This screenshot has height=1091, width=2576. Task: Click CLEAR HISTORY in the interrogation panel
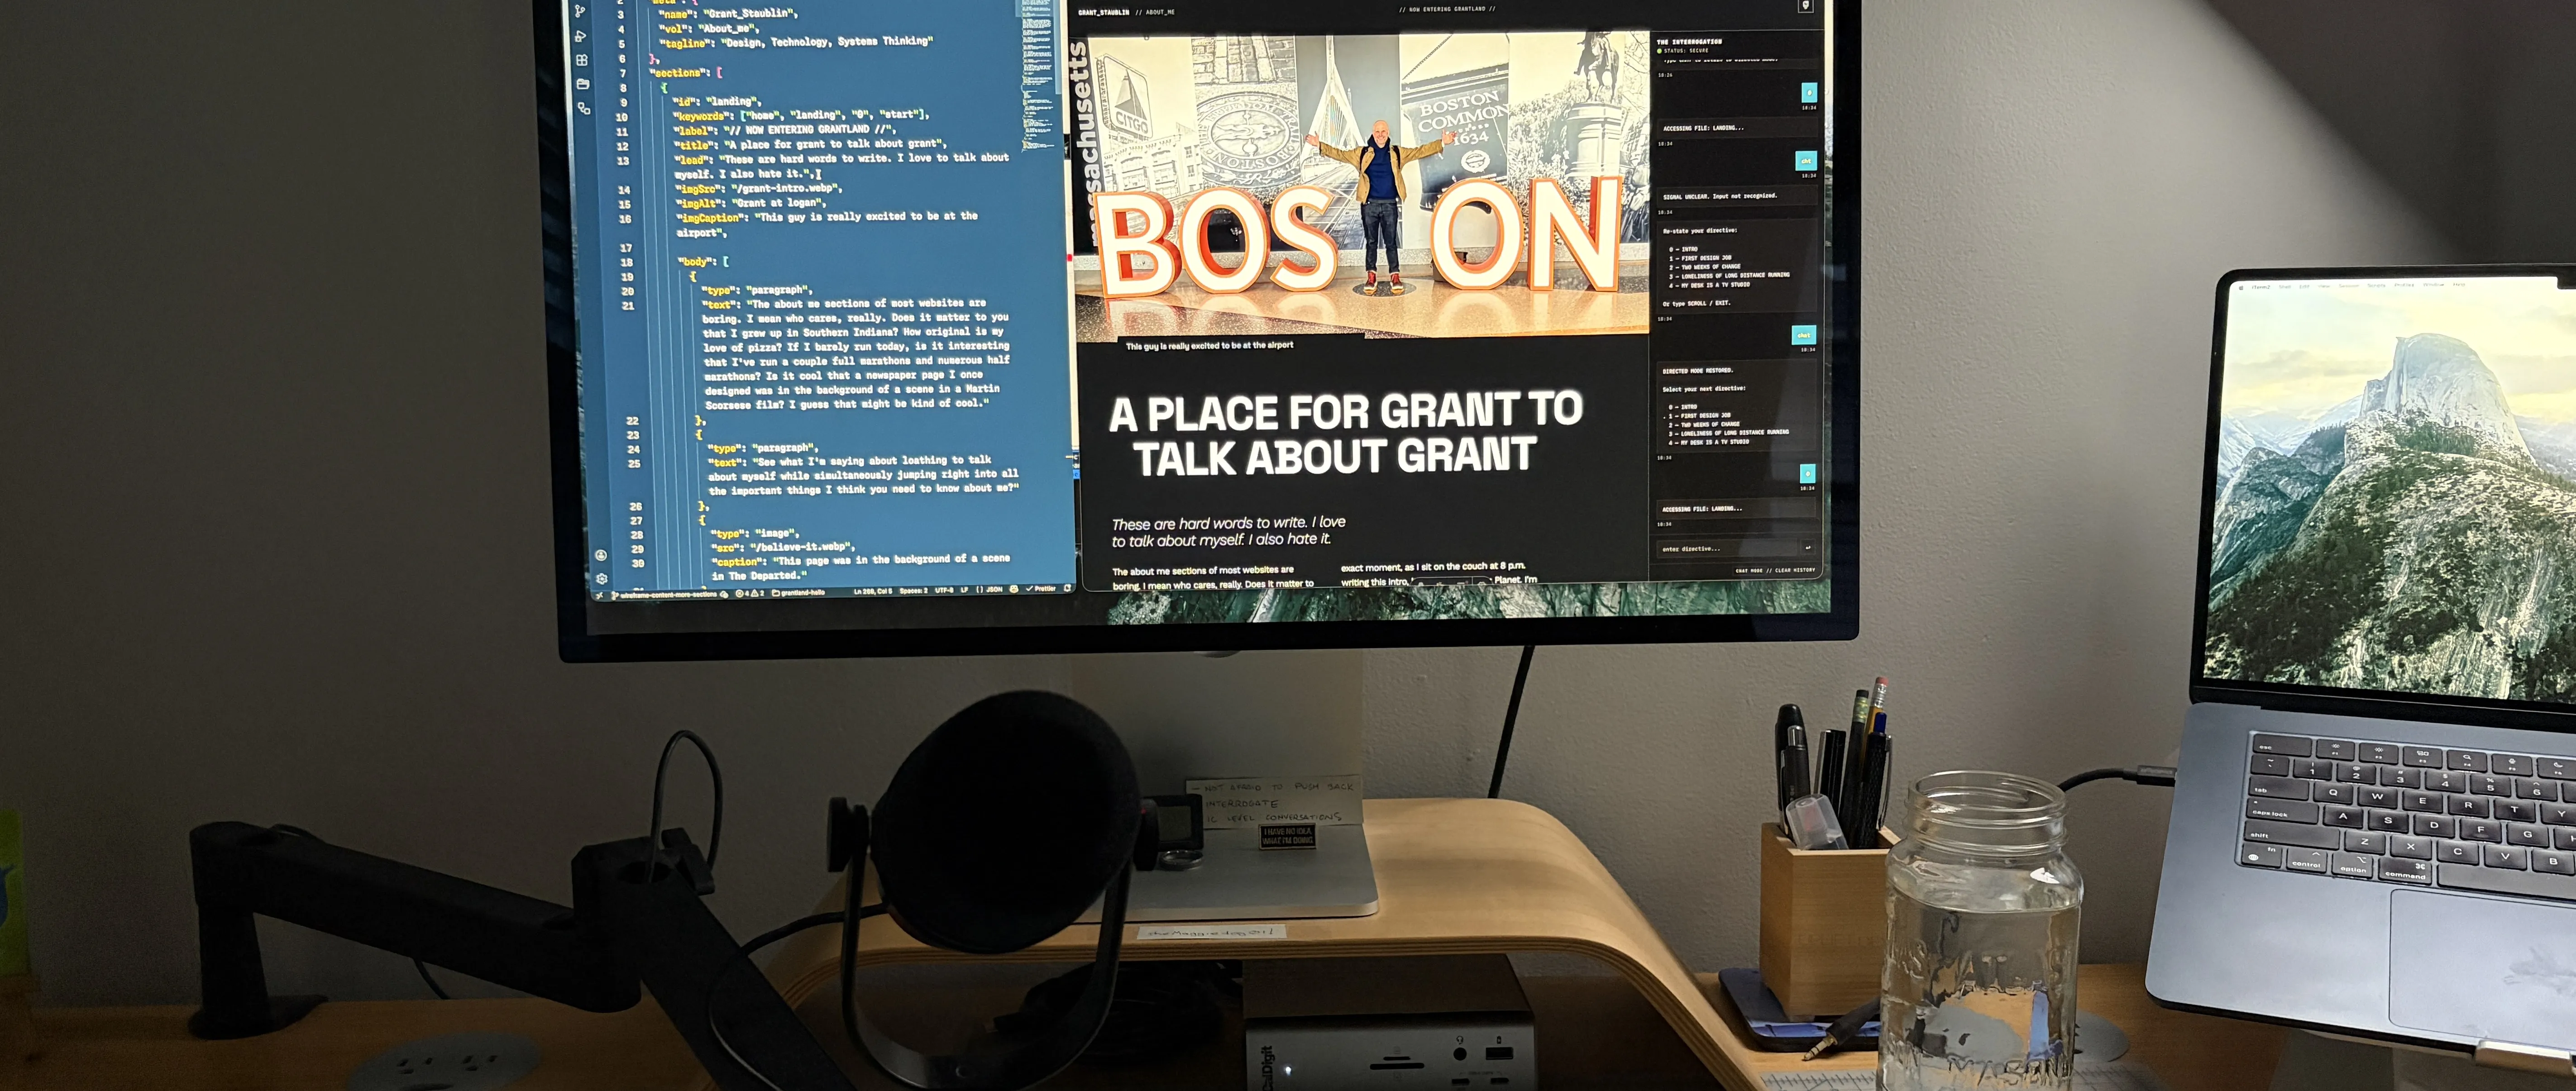(1795, 570)
